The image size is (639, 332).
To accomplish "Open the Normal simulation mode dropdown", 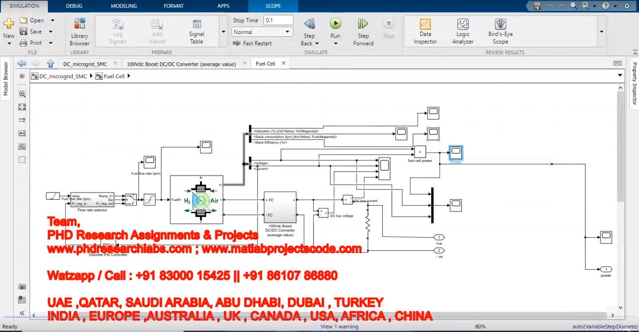I will click(263, 32).
